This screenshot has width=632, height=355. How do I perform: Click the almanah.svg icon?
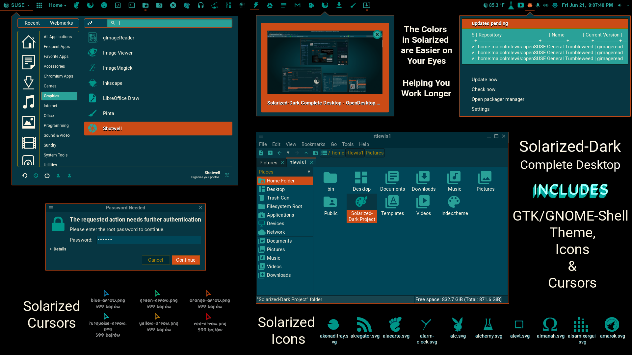click(x=550, y=325)
